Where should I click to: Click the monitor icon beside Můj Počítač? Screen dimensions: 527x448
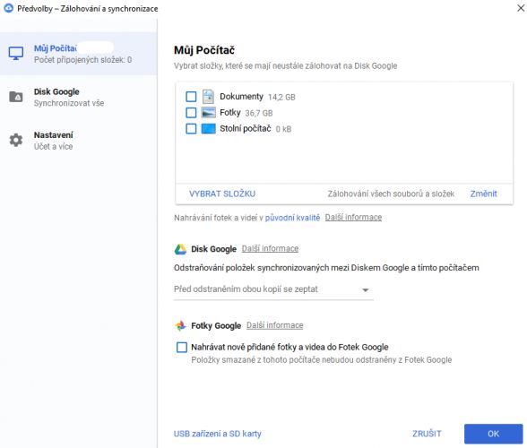coord(16,53)
